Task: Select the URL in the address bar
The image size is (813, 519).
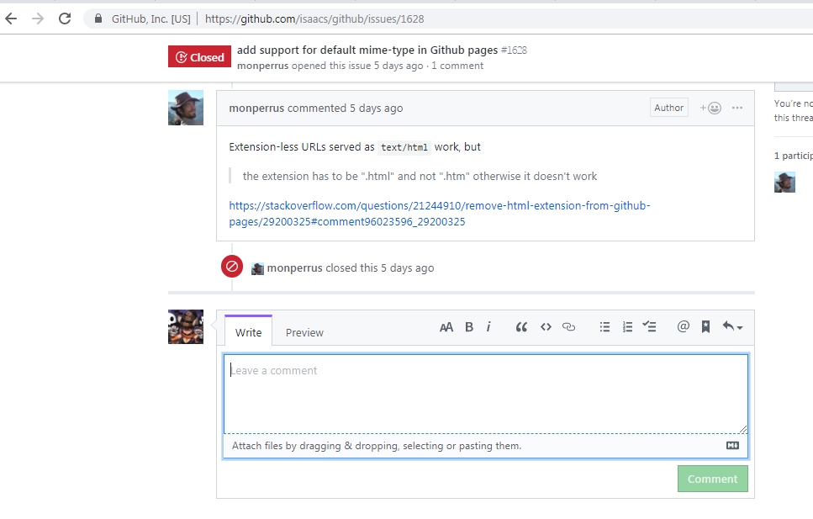Action: pos(314,19)
